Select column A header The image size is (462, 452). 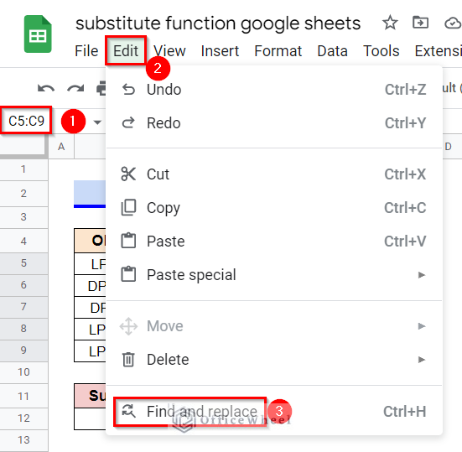tap(61, 147)
